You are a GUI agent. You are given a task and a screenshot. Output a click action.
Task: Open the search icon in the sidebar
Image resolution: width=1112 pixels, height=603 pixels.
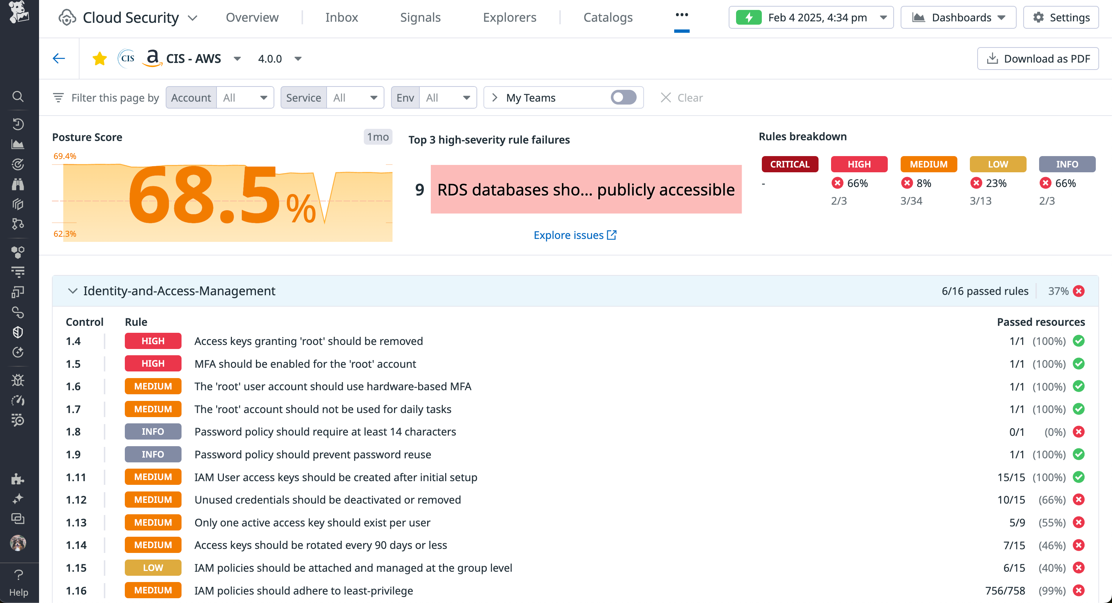click(18, 97)
